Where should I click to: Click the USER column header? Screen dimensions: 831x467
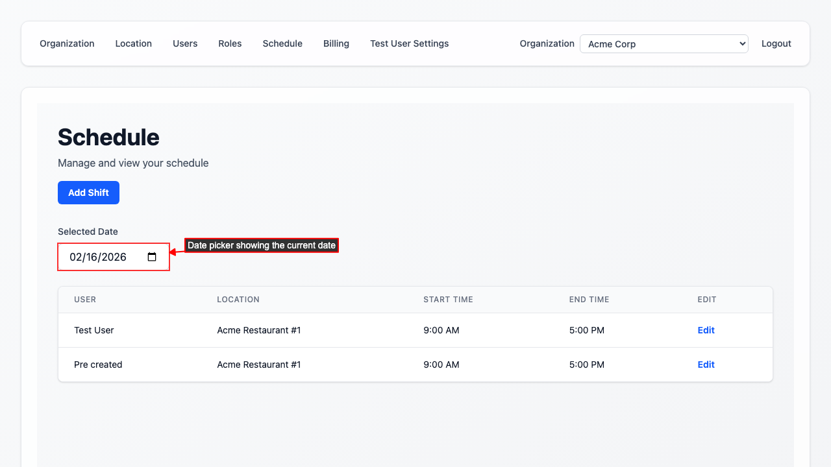85,300
